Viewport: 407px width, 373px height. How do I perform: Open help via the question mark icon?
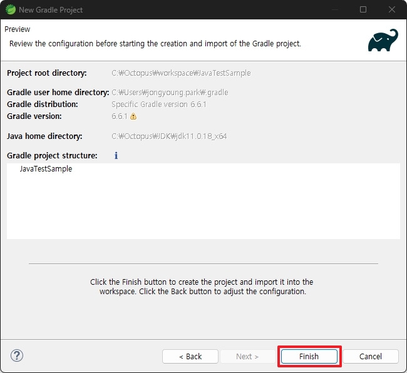(x=17, y=355)
